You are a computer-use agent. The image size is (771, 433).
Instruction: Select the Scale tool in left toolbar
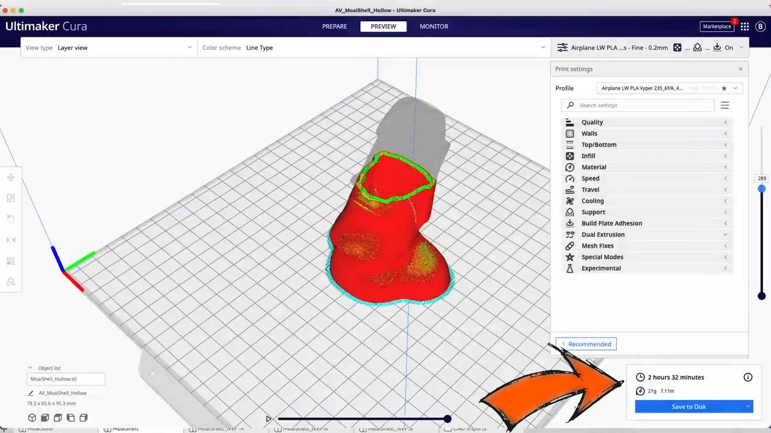point(10,198)
